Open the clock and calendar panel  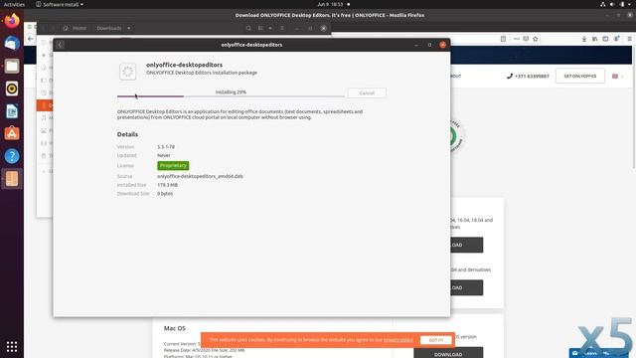point(330,4)
